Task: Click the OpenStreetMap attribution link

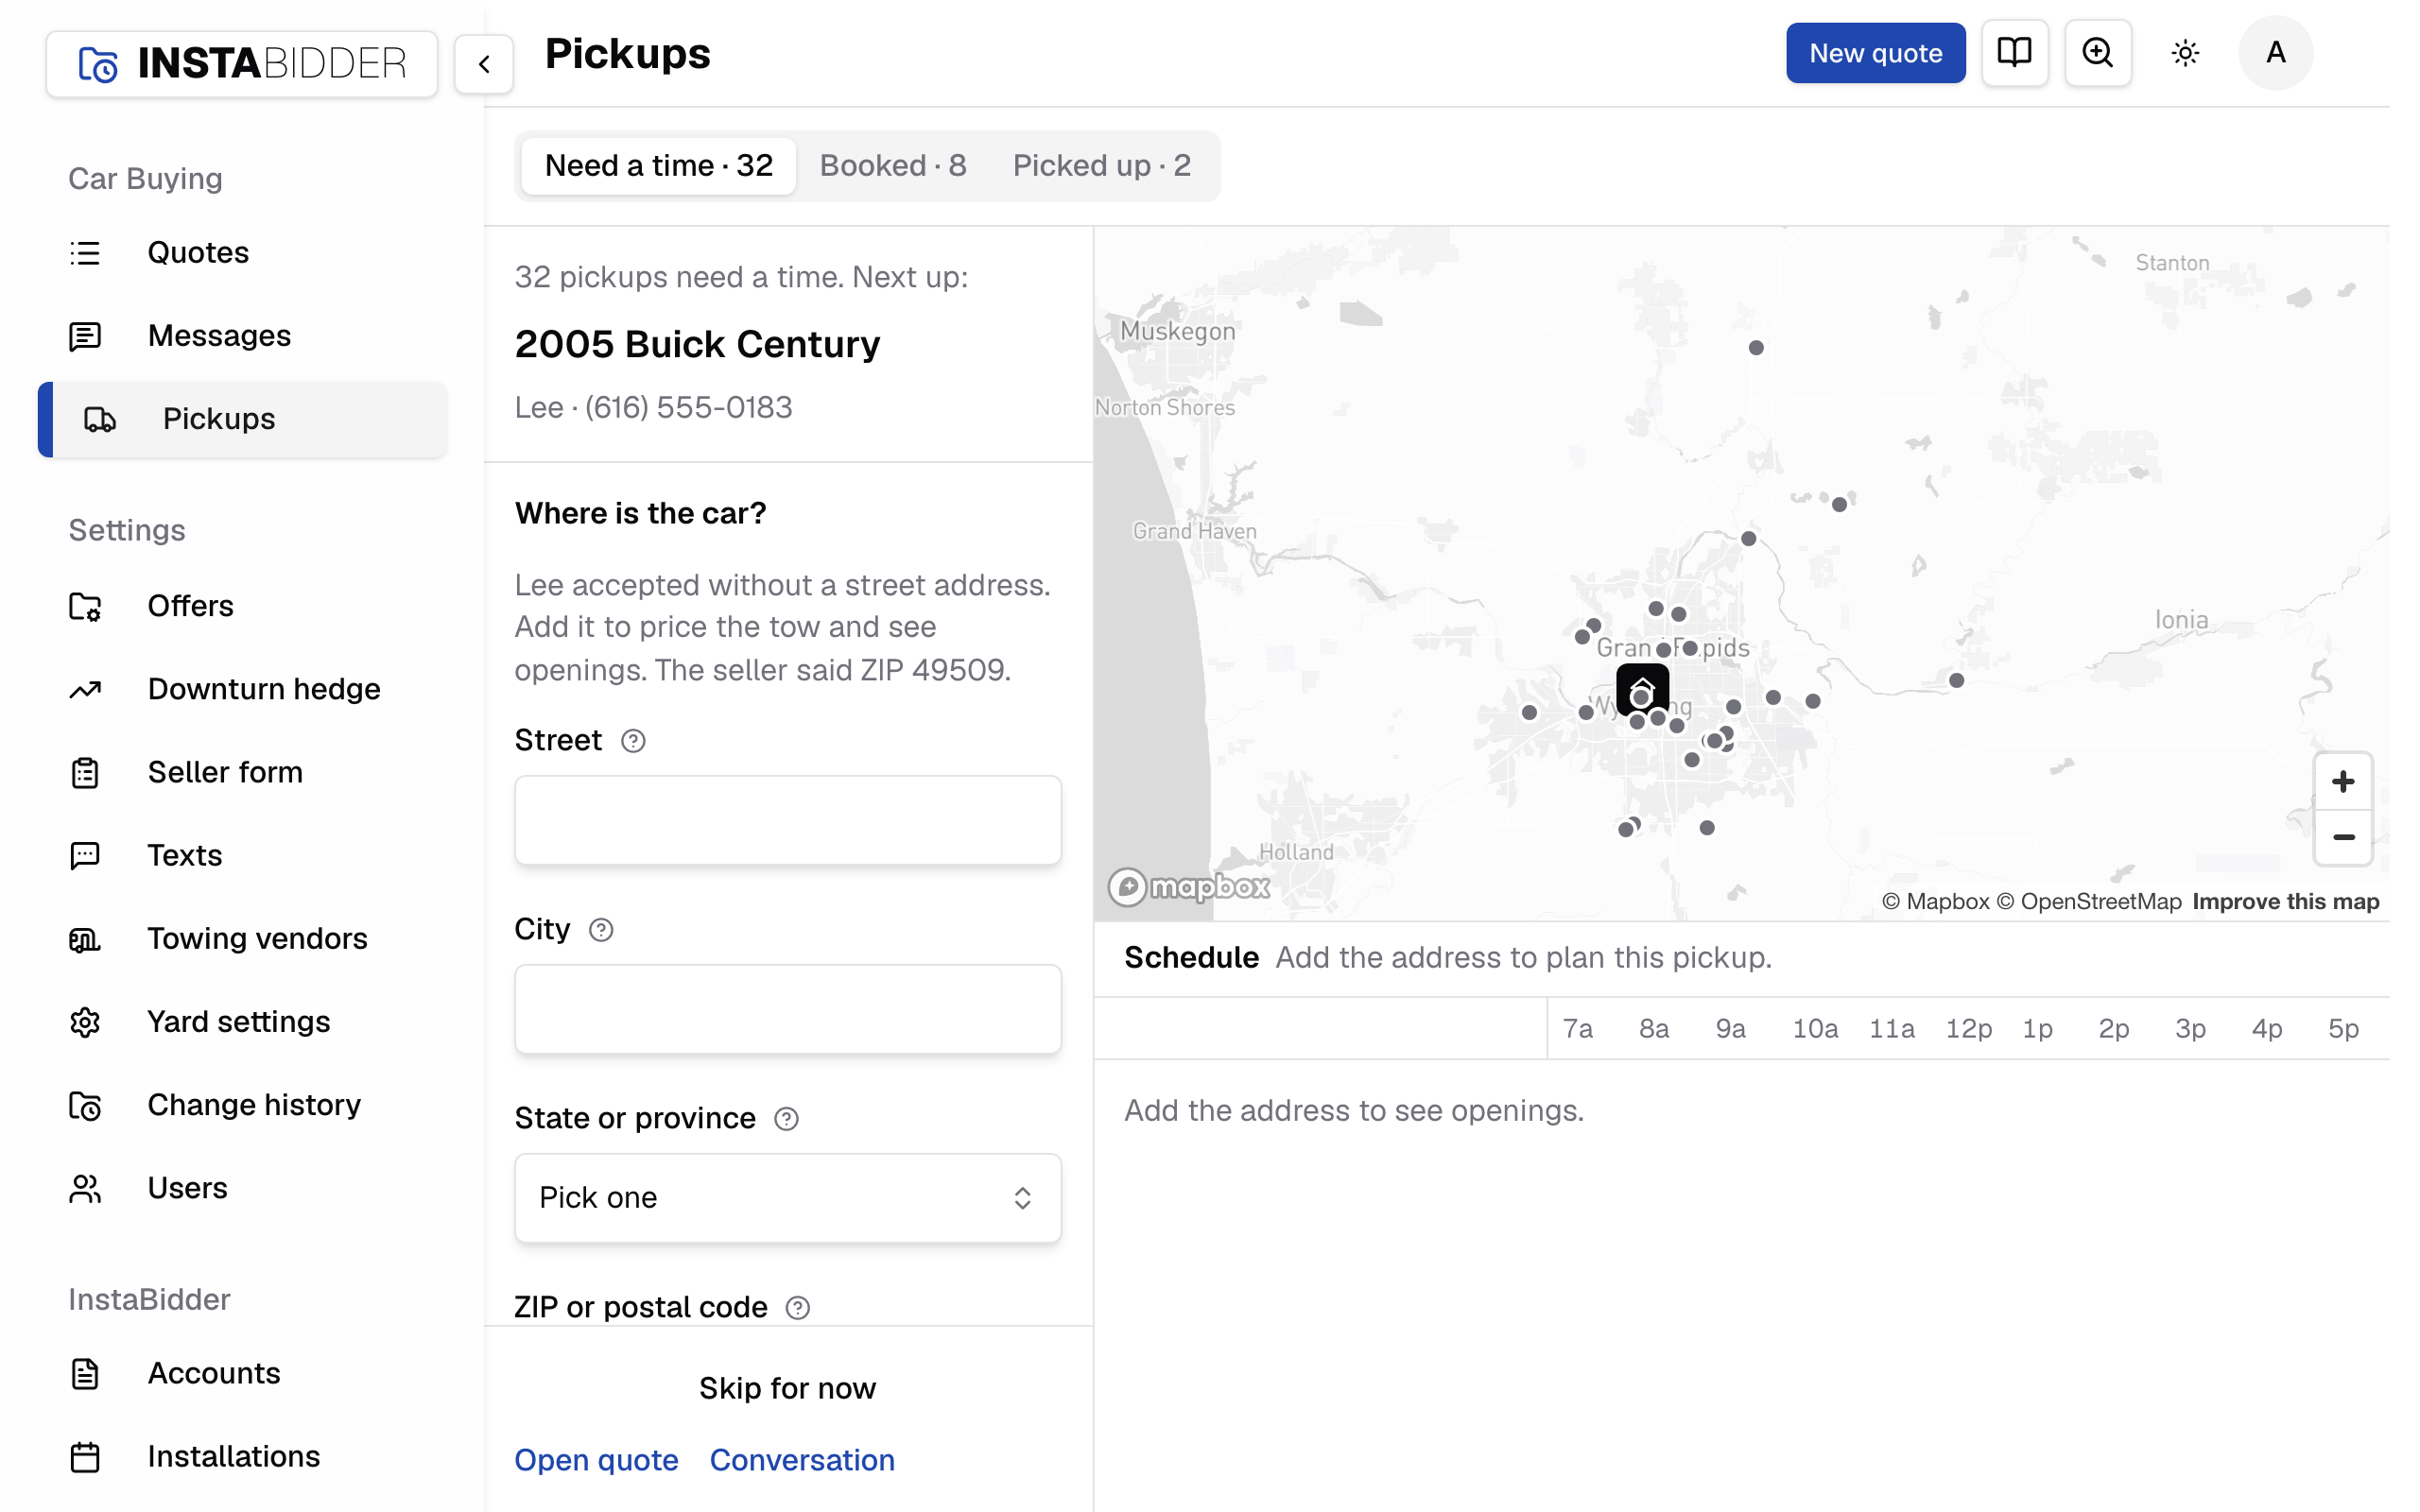Action: click(x=2089, y=902)
